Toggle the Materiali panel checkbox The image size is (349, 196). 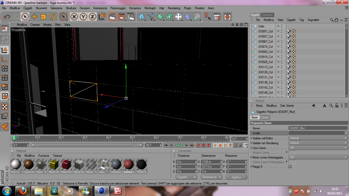click(x=12, y=151)
